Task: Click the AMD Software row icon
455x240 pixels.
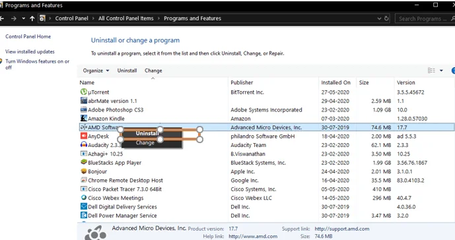Action: [x=84, y=127]
